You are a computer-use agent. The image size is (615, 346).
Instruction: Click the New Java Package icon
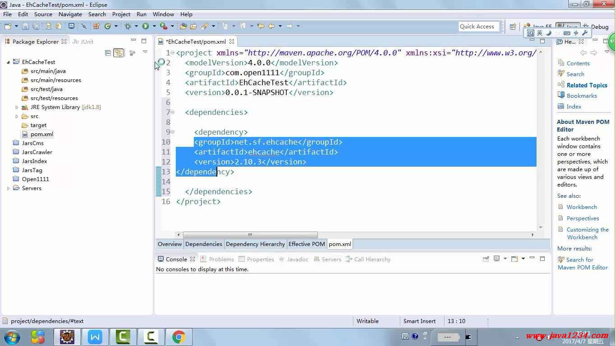click(96, 26)
